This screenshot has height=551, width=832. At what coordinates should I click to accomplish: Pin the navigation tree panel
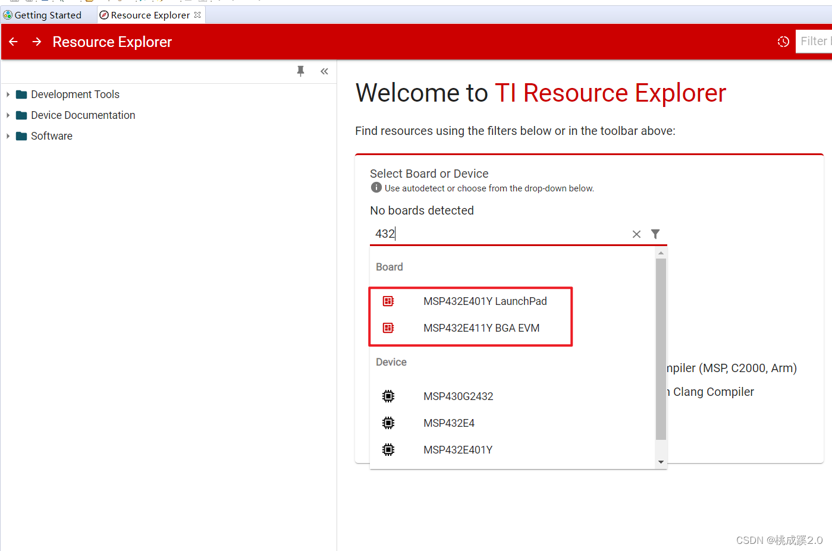301,71
